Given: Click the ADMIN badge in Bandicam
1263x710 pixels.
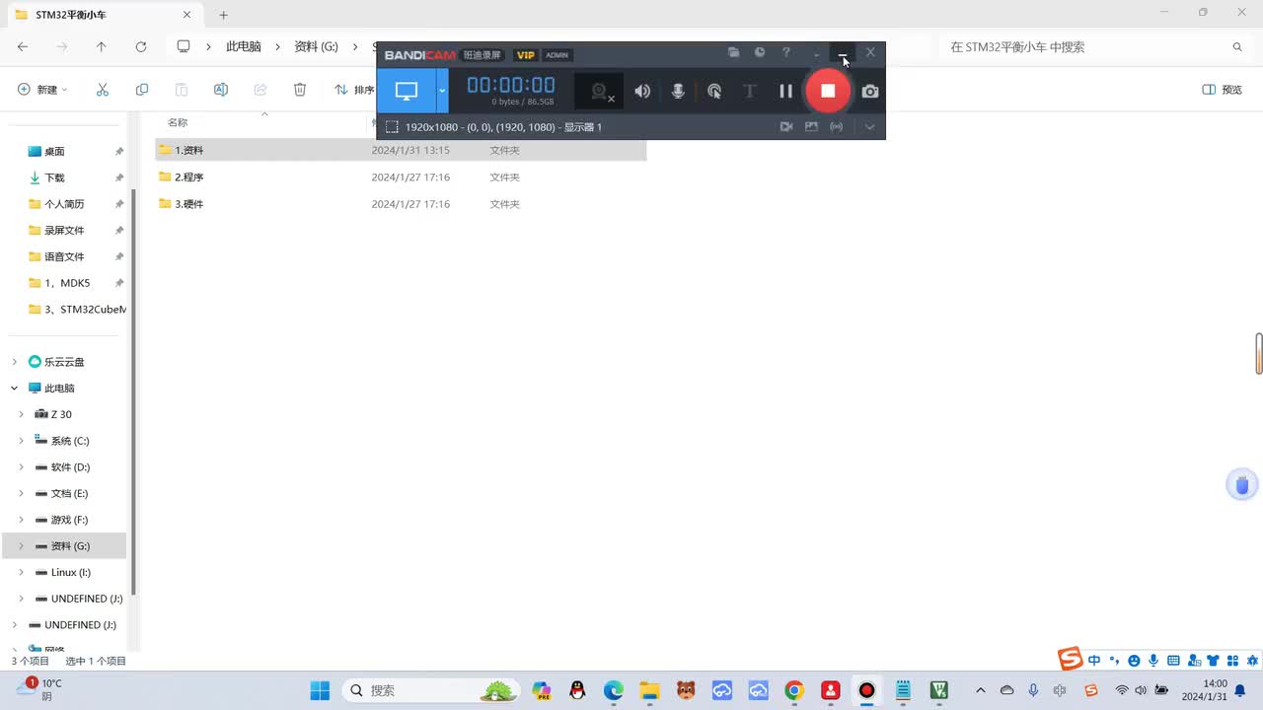Looking at the screenshot, I should point(557,55).
